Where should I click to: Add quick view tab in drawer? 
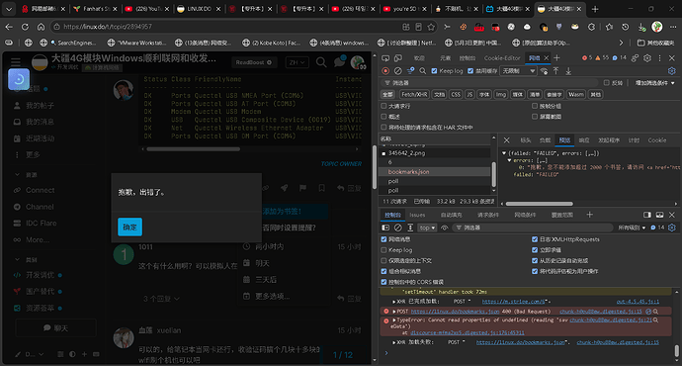589,215
